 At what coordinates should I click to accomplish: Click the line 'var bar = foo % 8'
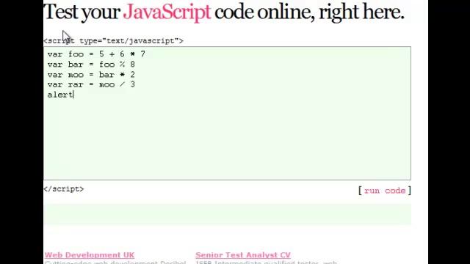click(91, 65)
